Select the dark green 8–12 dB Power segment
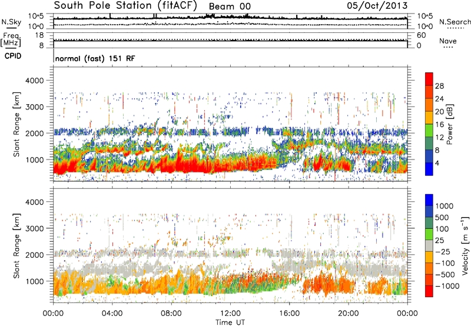The image size is (471, 326). tap(429, 144)
